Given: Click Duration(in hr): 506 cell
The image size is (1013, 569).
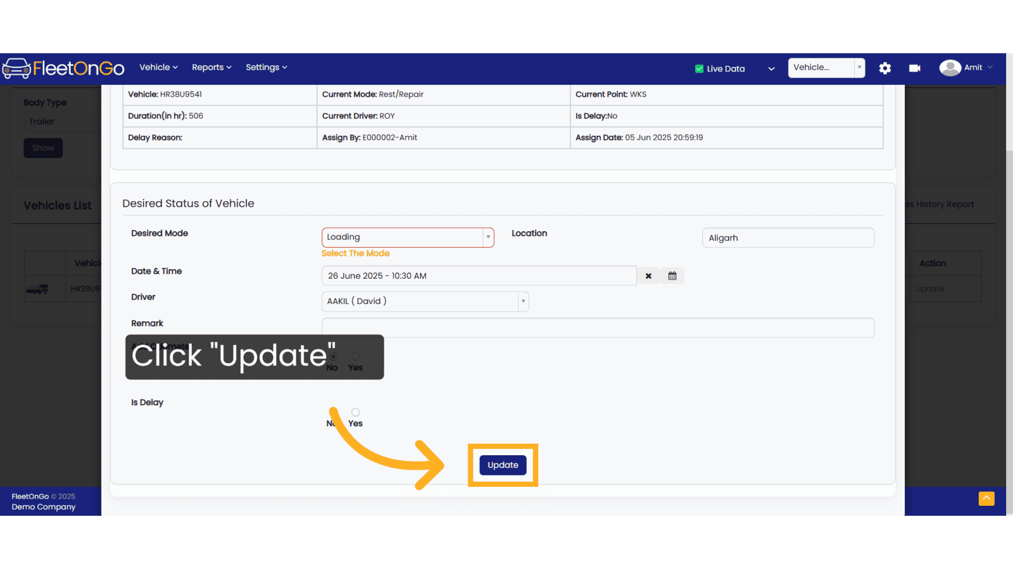Looking at the screenshot, I should click(x=219, y=116).
